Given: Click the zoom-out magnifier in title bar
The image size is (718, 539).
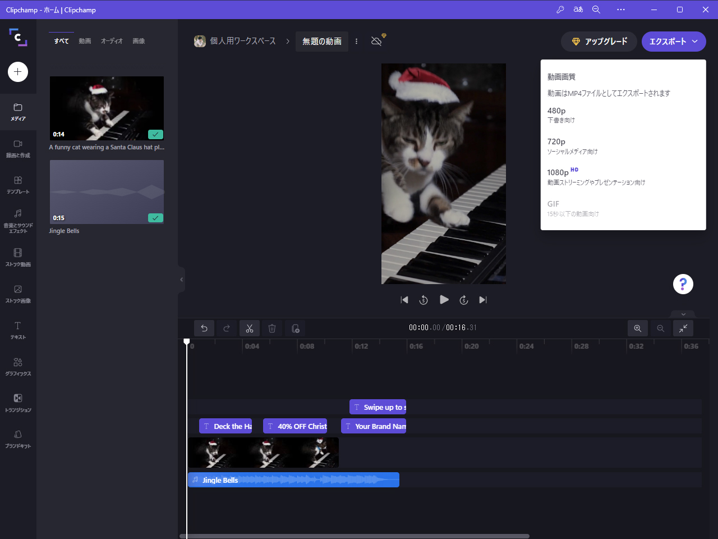Looking at the screenshot, I should coord(596,10).
